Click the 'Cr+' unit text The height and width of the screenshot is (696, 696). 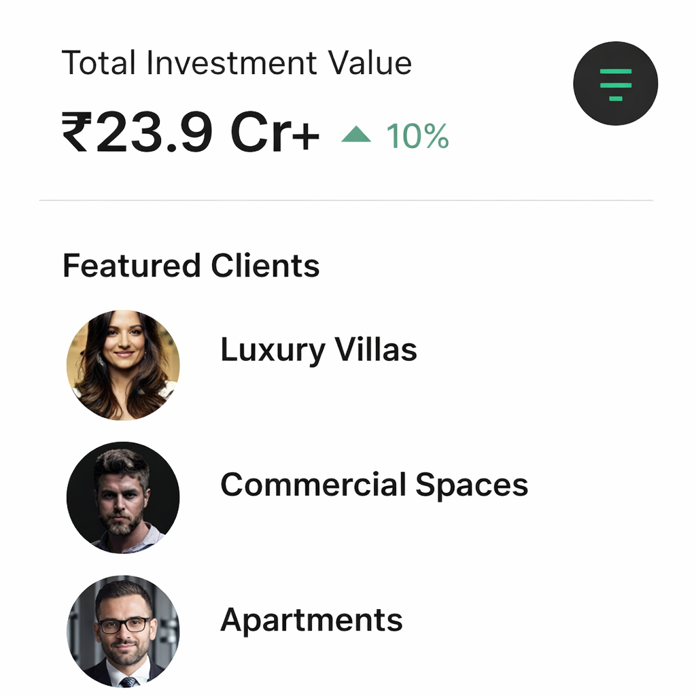click(x=275, y=133)
